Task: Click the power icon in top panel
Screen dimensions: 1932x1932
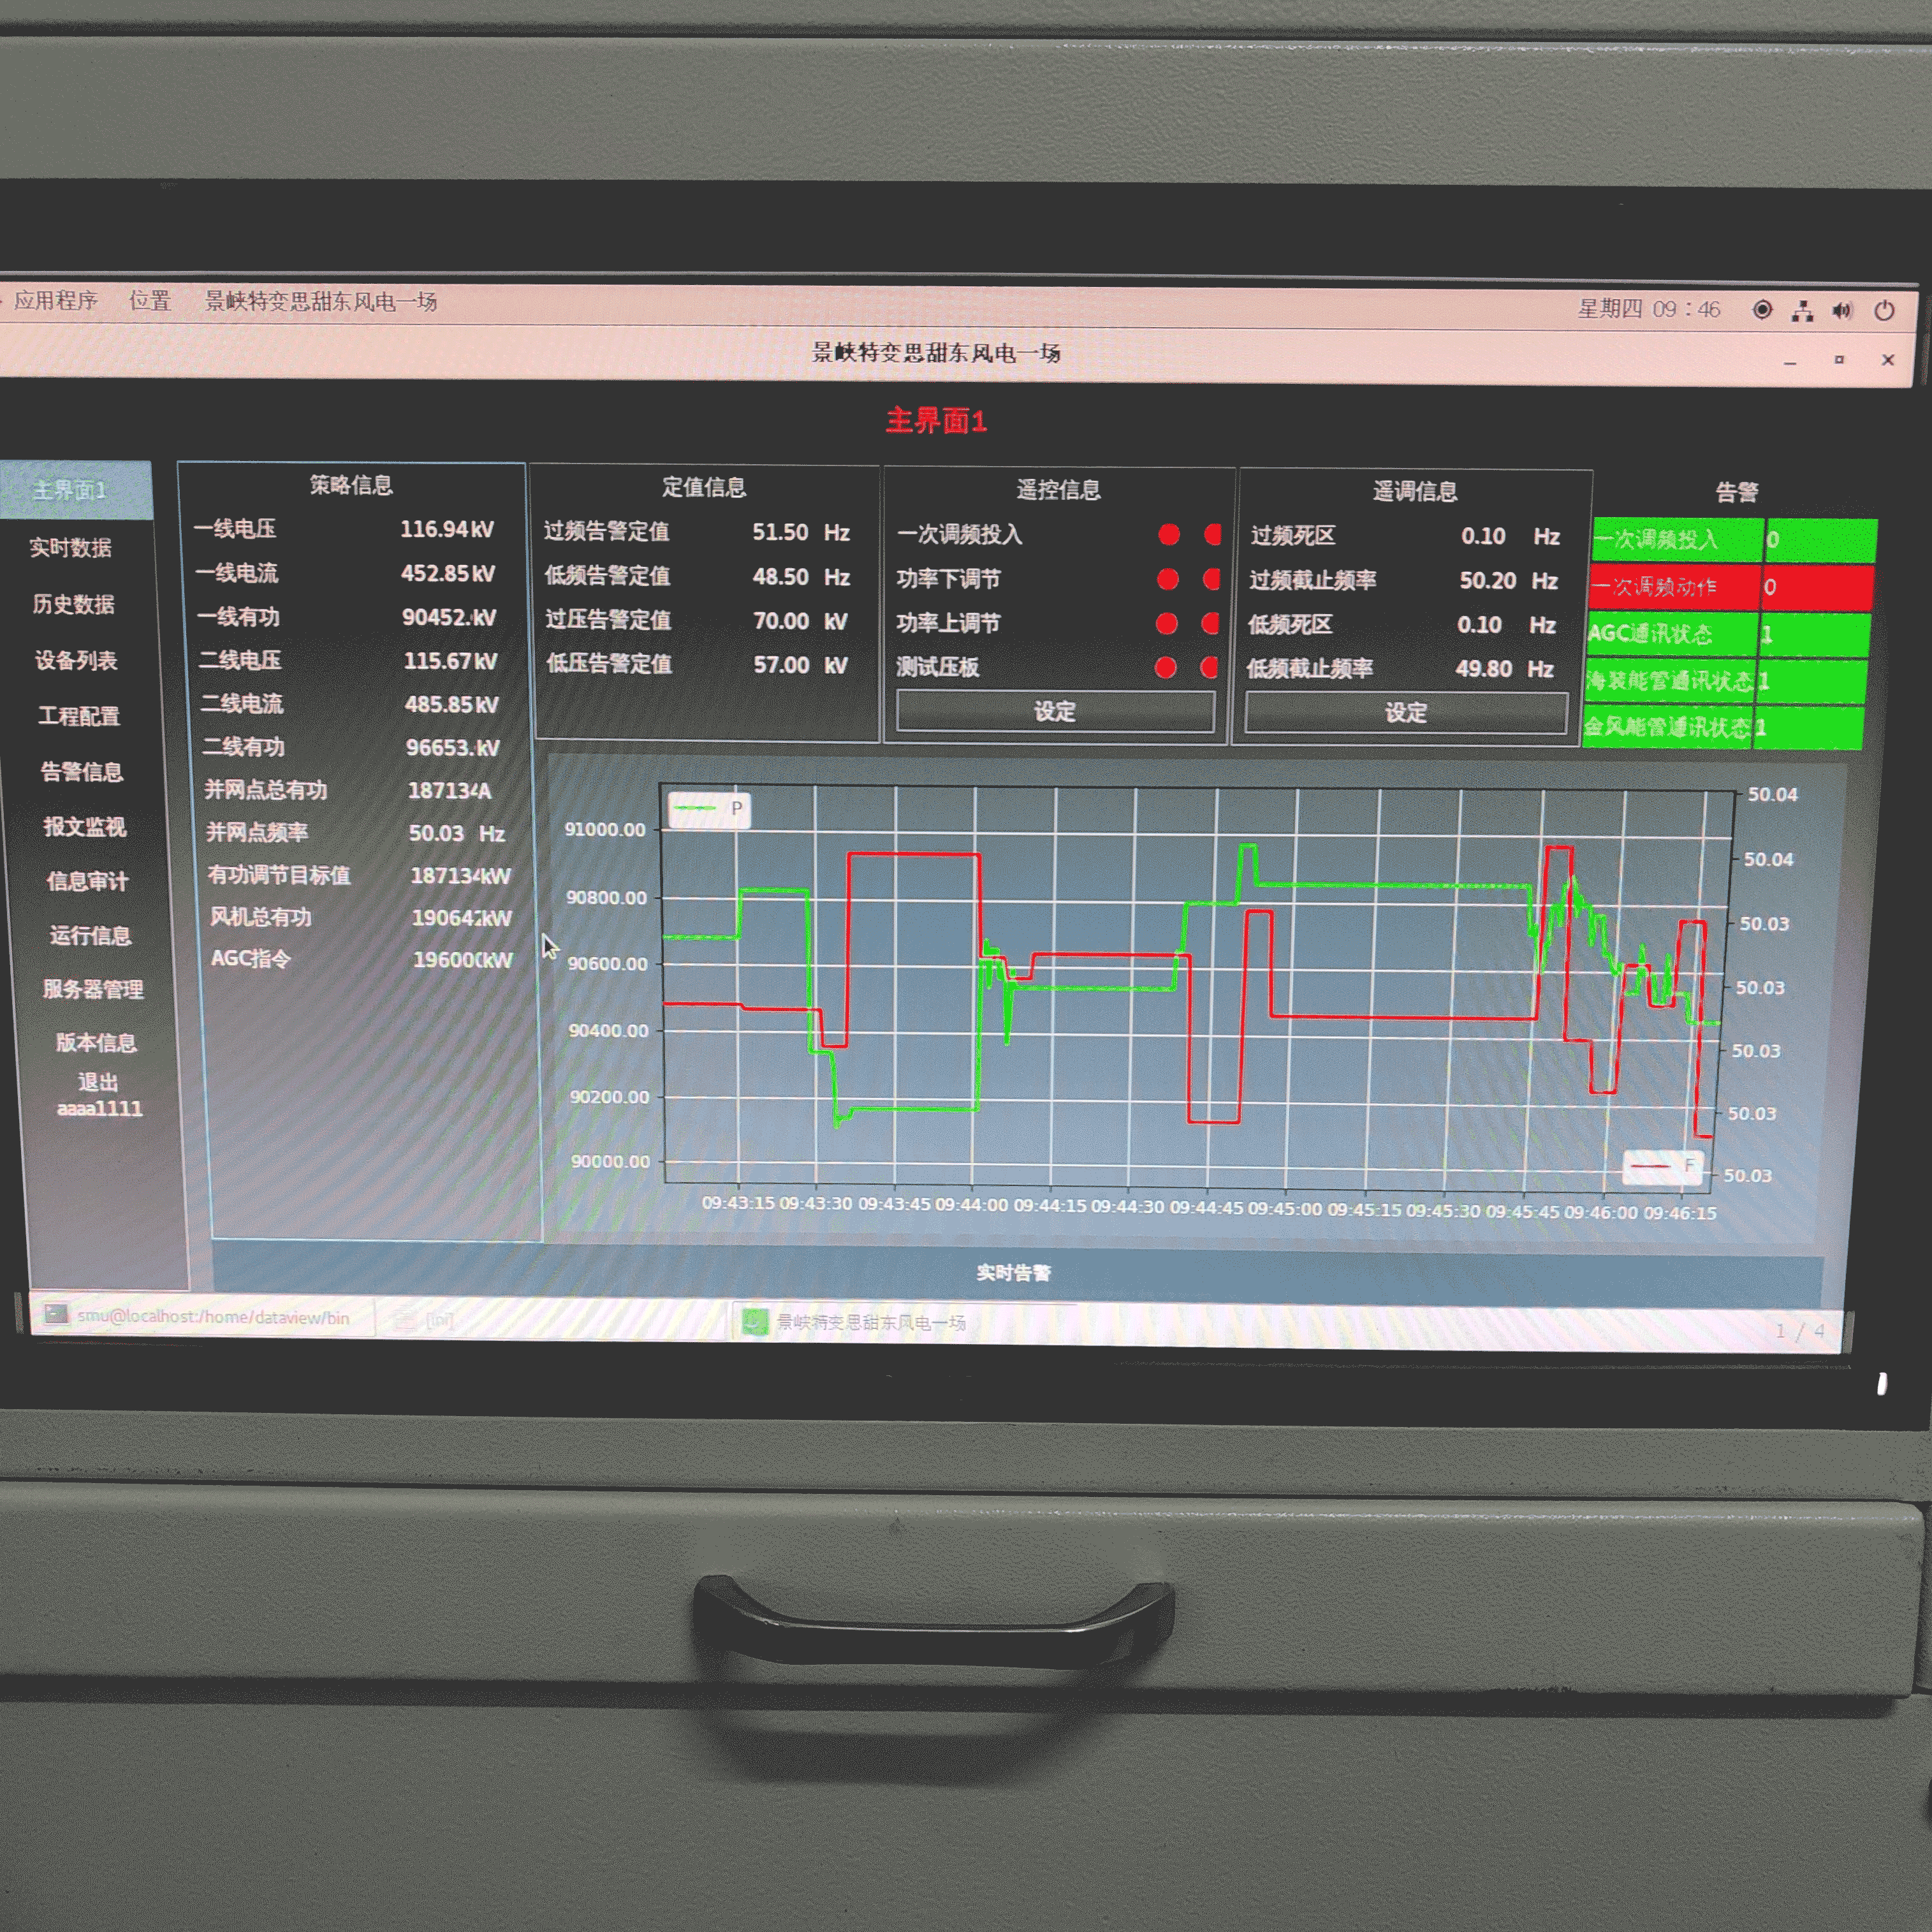Action: [1884, 310]
